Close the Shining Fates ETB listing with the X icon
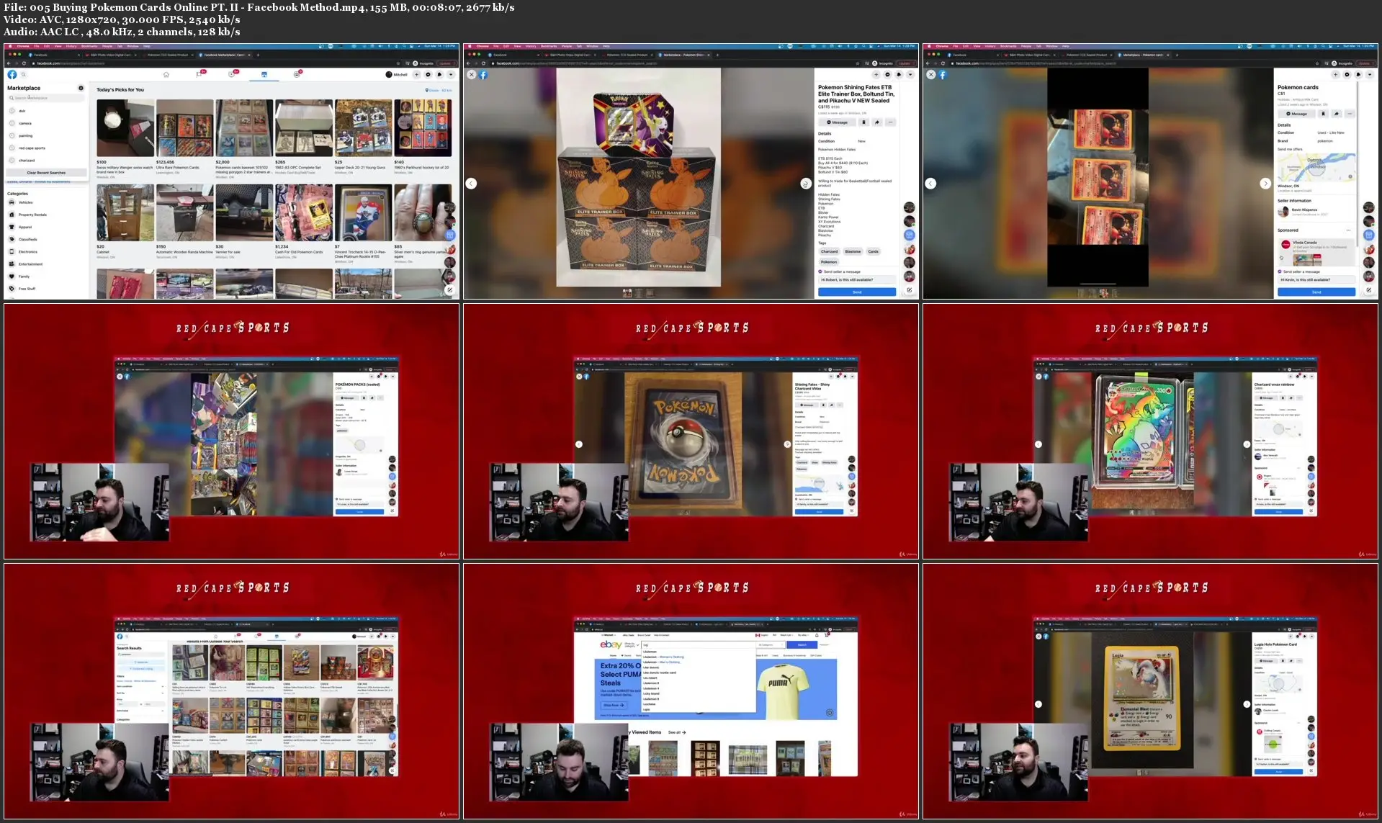The height and width of the screenshot is (823, 1382). tap(472, 75)
